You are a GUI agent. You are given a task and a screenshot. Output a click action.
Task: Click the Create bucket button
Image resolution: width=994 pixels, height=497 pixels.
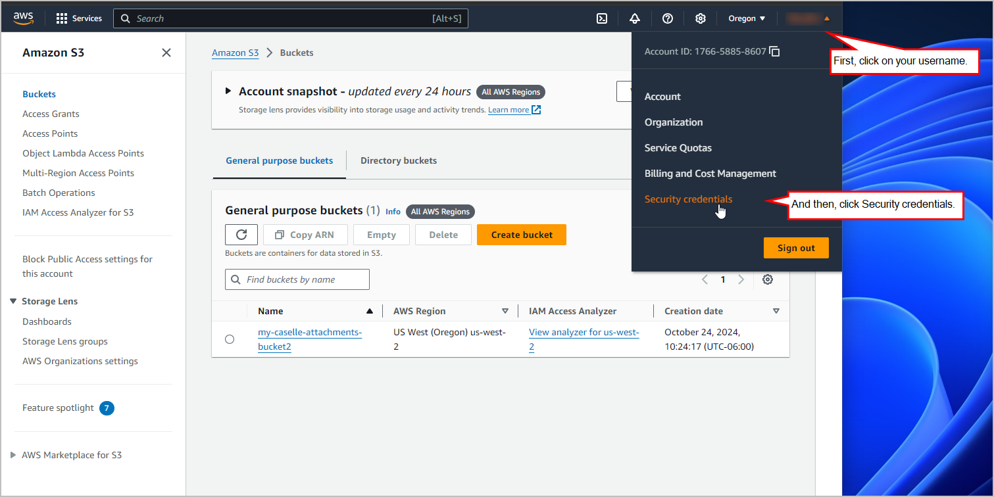[x=522, y=235]
